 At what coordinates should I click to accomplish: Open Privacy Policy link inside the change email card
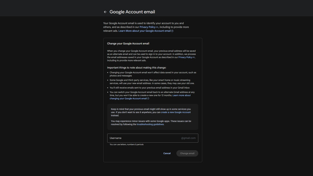[x=185, y=57]
